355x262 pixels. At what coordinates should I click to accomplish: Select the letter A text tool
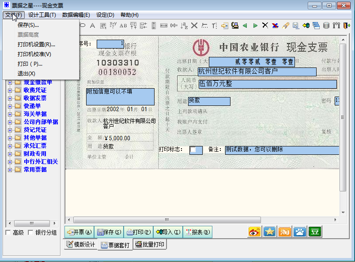92,26
